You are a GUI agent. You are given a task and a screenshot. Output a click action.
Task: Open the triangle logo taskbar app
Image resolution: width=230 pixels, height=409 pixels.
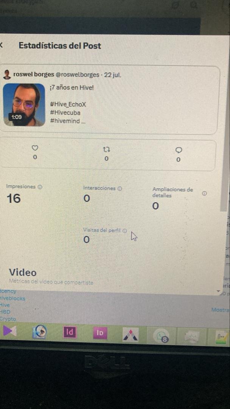coord(131,334)
